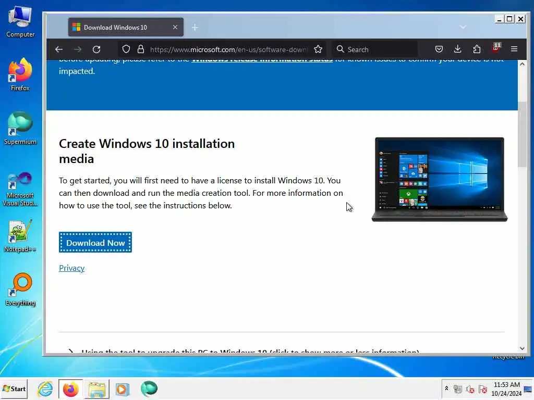The image size is (534, 400).
Task: Show site security padlock info
Action: pos(141,49)
